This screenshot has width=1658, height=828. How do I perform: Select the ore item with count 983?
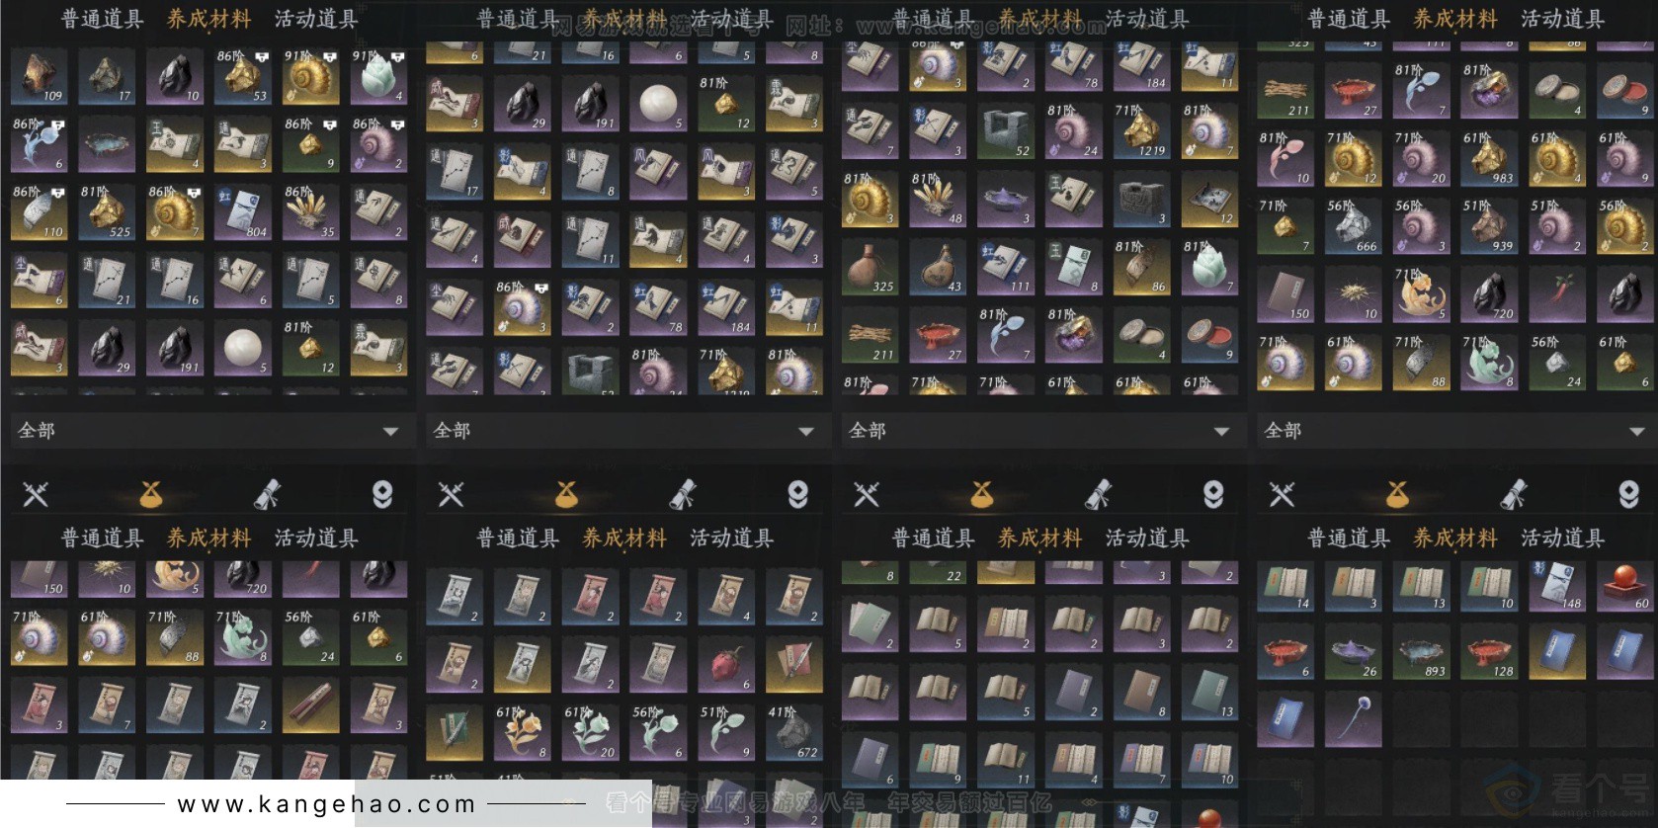point(1489,159)
